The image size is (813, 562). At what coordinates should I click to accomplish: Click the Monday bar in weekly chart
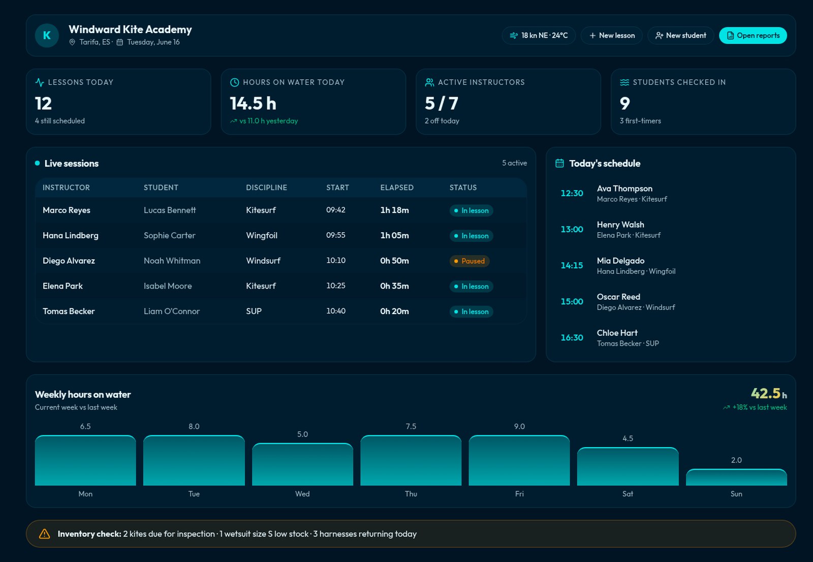(85, 460)
